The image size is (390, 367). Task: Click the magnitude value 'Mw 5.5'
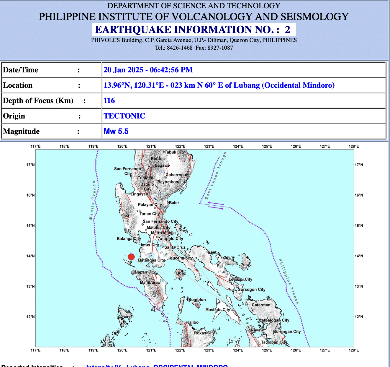(x=116, y=131)
